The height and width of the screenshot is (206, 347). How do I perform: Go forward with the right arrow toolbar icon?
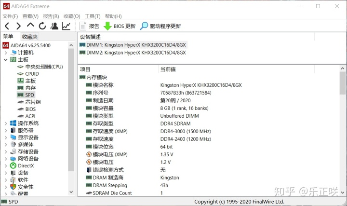pyautogui.click(x=19, y=26)
